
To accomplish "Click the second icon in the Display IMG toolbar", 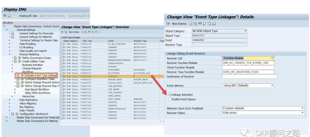I will [x=9, y=16].
